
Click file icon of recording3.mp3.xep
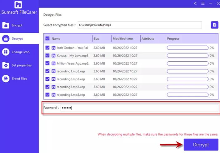point(53,87)
